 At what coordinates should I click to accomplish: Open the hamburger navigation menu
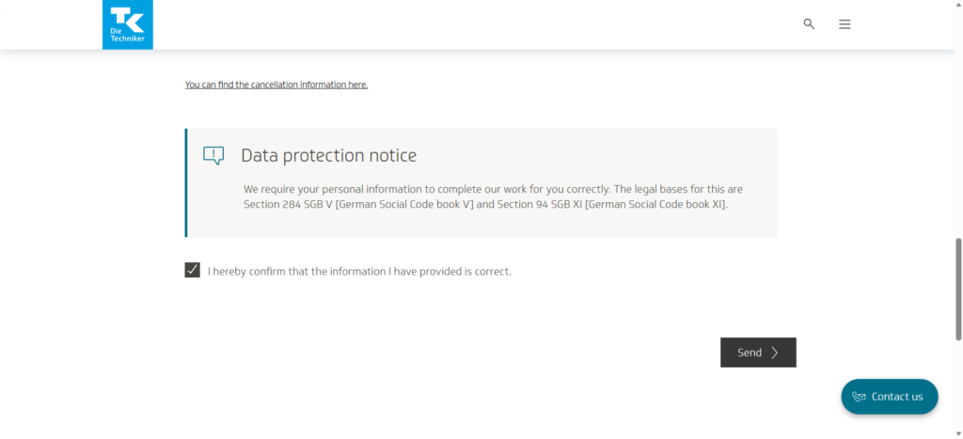pos(845,24)
